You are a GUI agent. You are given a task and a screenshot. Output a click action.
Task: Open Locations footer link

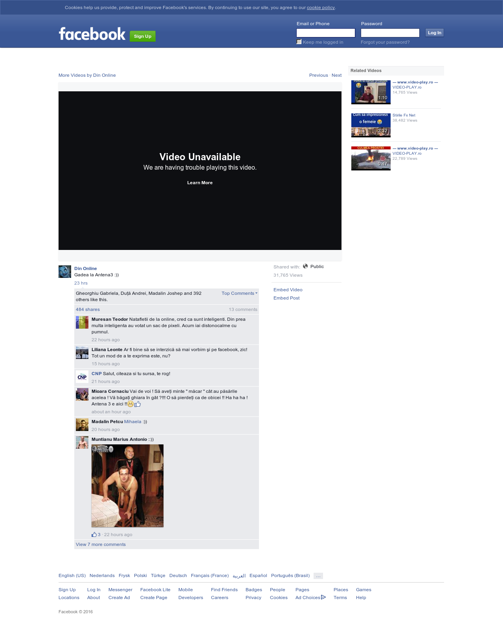[69, 598]
